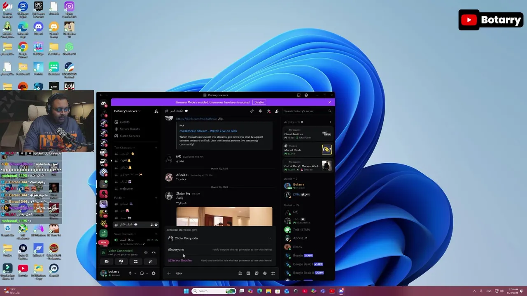Start an activity in voice panel
Image resolution: width=527 pixels, height=296 pixels.
(x=135, y=261)
